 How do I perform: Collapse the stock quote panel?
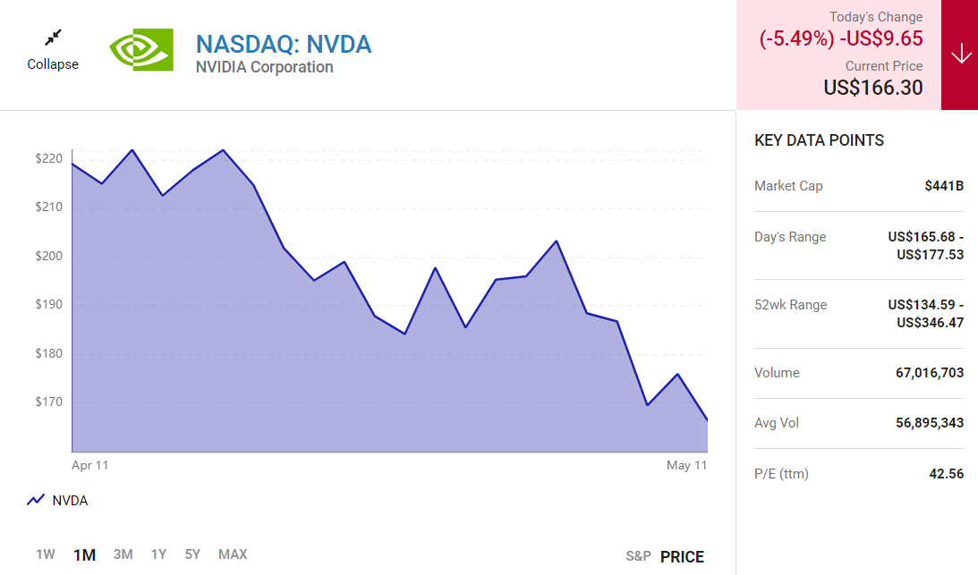coord(53,64)
